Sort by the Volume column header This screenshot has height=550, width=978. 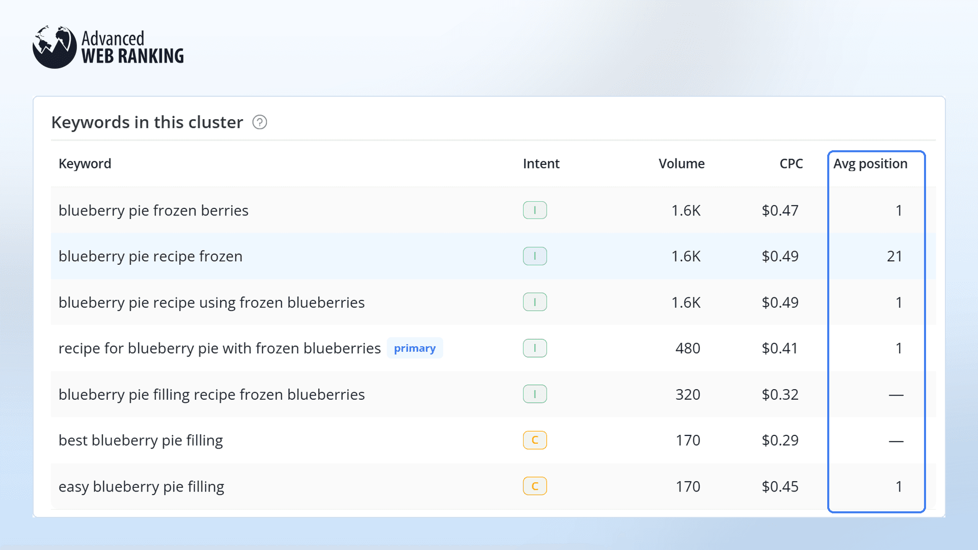pyautogui.click(x=682, y=163)
